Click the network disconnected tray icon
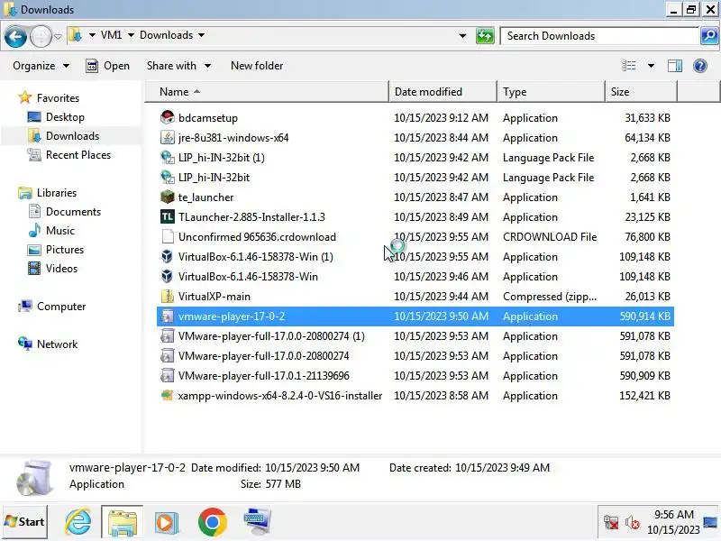 (611, 523)
